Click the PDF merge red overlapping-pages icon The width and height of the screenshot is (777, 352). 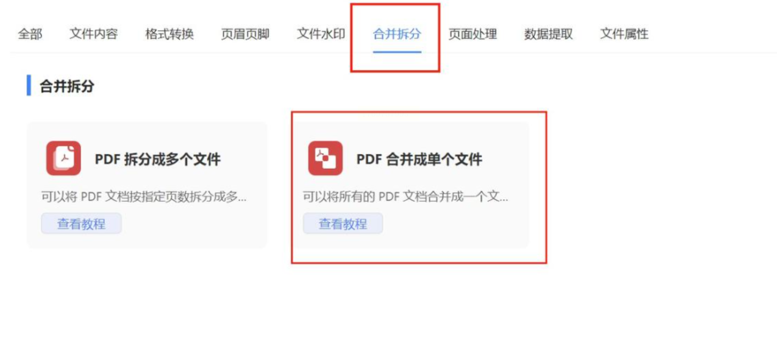[326, 158]
